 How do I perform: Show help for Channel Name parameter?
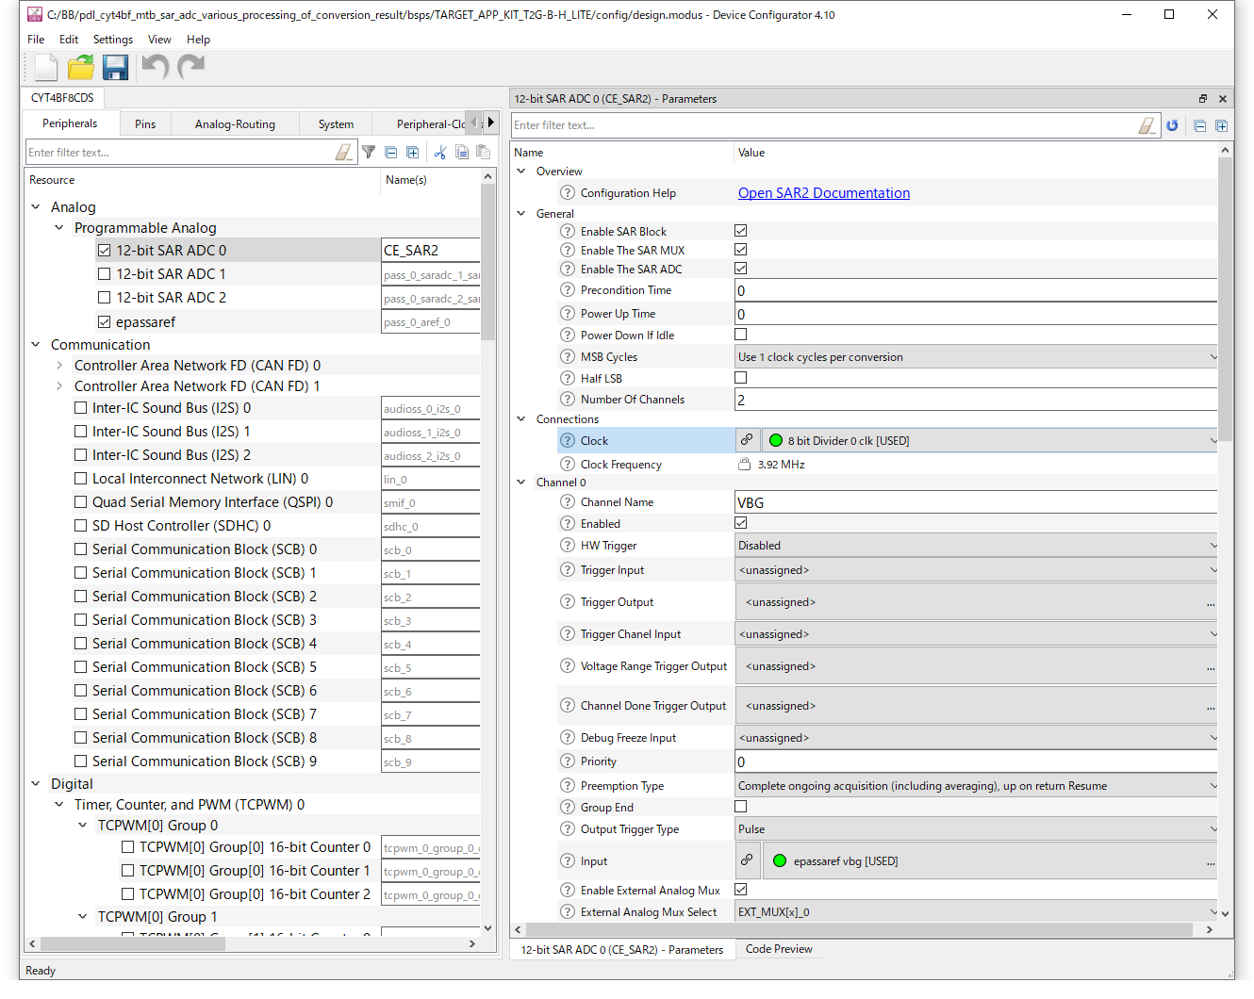point(568,501)
